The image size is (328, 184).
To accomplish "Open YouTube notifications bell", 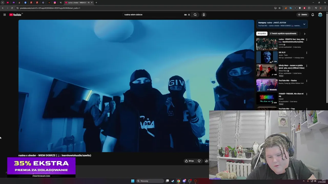I will point(313,15).
